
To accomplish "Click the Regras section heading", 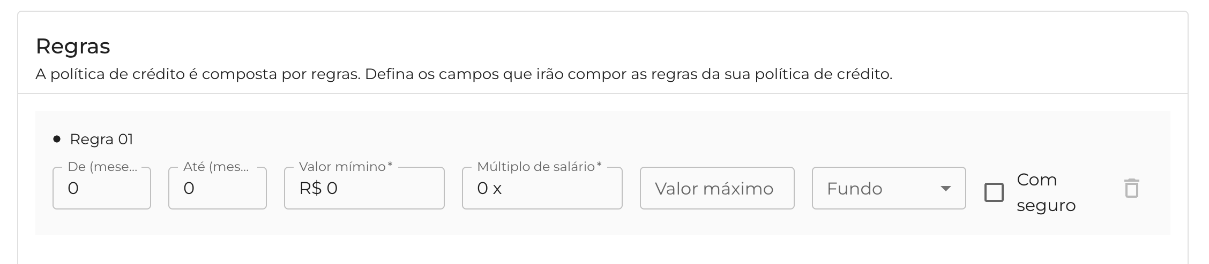I will tap(73, 46).
